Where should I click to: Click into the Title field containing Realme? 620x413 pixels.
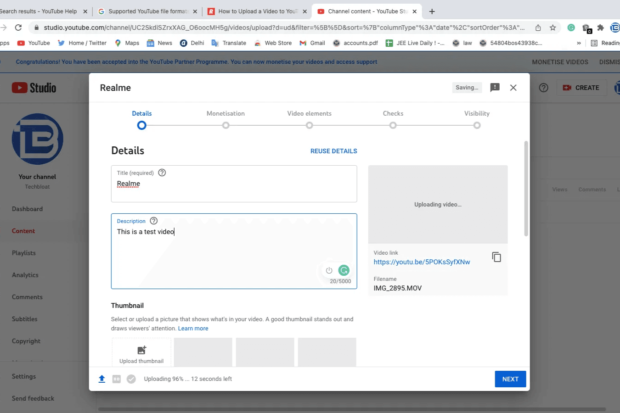(234, 184)
